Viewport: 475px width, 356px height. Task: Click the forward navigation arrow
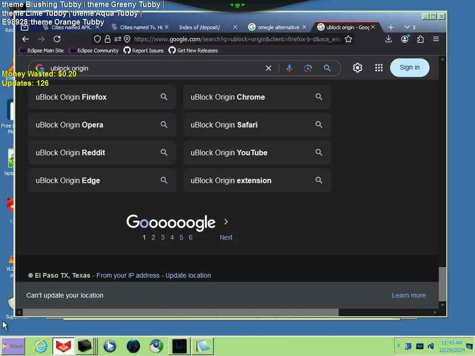[x=41, y=39]
